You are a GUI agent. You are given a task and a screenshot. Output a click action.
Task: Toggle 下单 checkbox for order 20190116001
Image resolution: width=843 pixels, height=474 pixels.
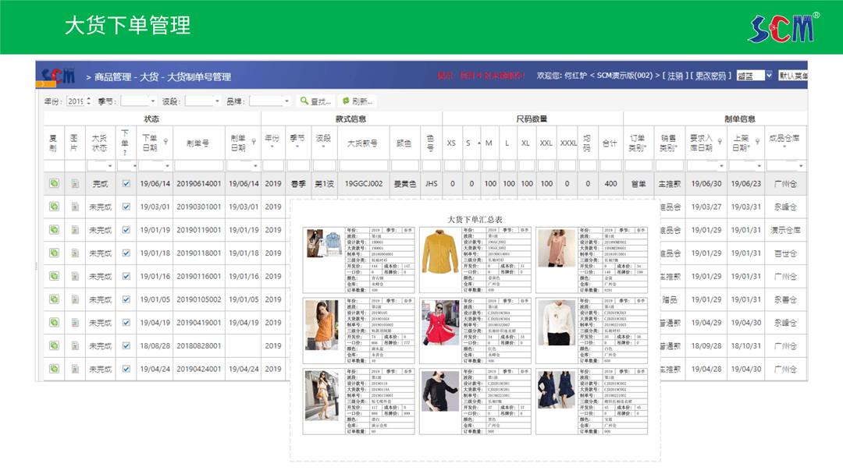pyautogui.click(x=126, y=276)
